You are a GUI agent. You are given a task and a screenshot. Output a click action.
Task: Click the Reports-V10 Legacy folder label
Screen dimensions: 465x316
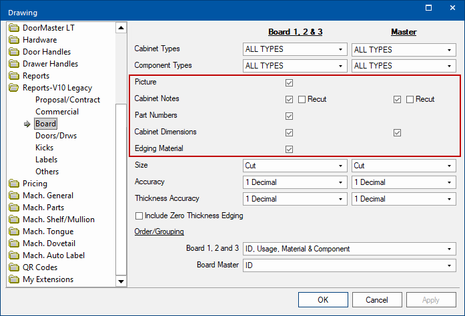[57, 88]
